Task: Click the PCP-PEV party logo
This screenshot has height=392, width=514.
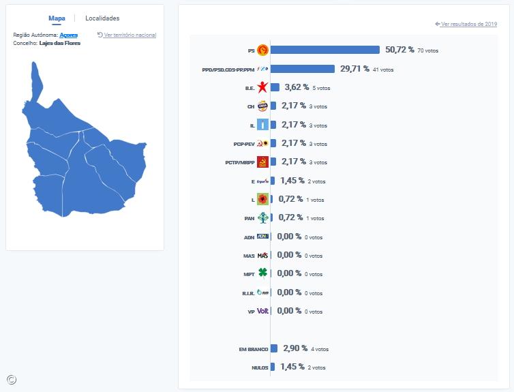Action: point(262,143)
